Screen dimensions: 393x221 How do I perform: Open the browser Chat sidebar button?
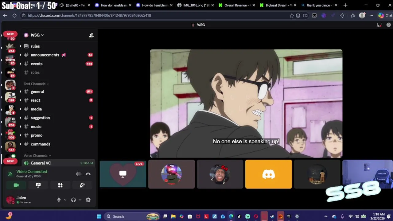(385, 15)
